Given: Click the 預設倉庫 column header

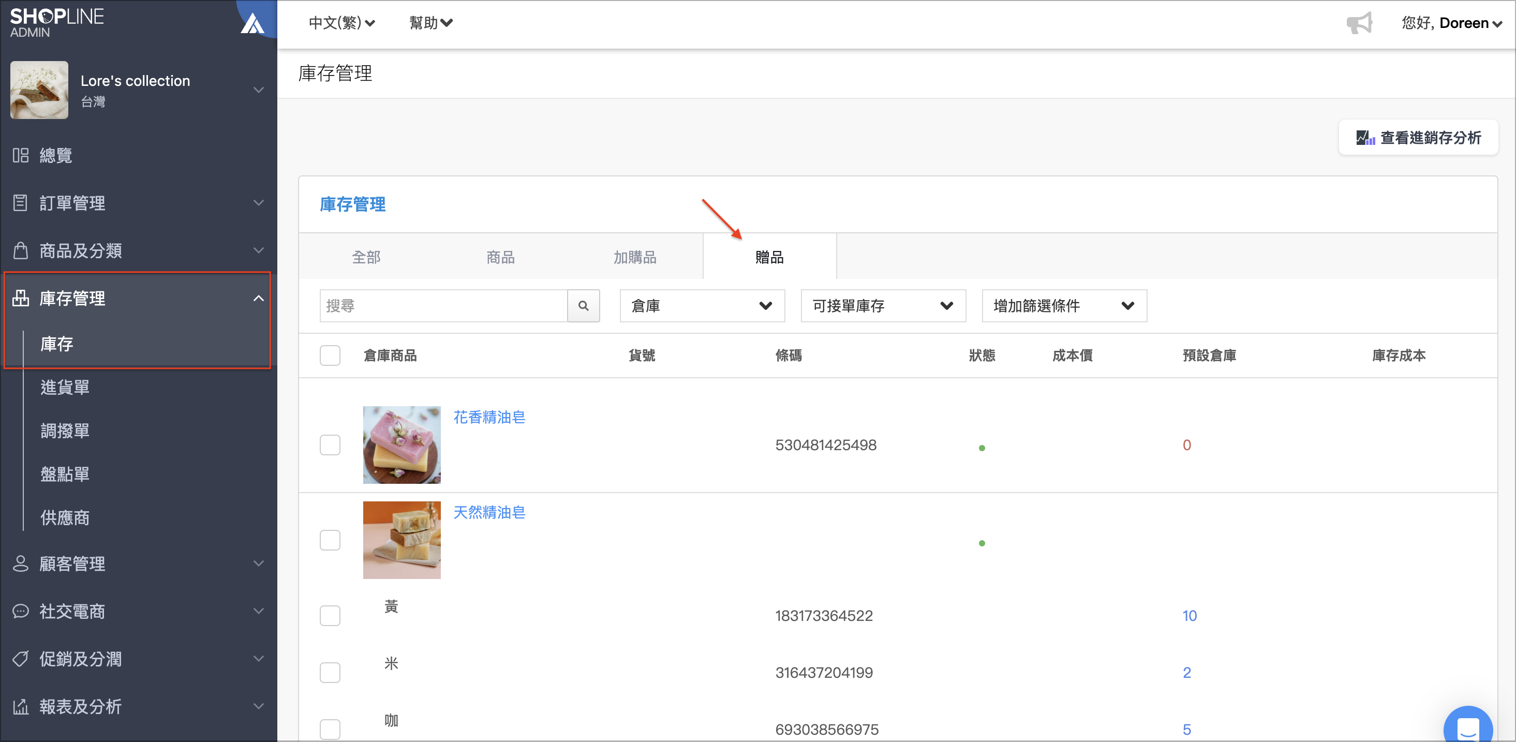Looking at the screenshot, I should 1209,355.
